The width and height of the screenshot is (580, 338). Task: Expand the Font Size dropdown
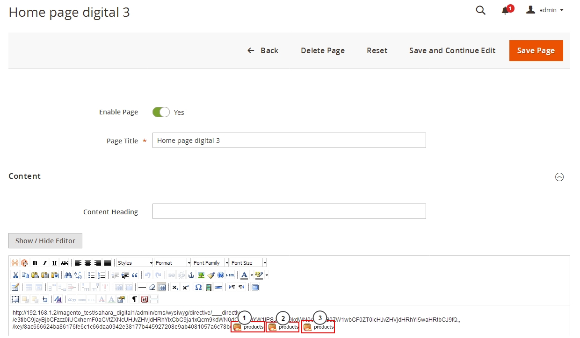point(248,263)
